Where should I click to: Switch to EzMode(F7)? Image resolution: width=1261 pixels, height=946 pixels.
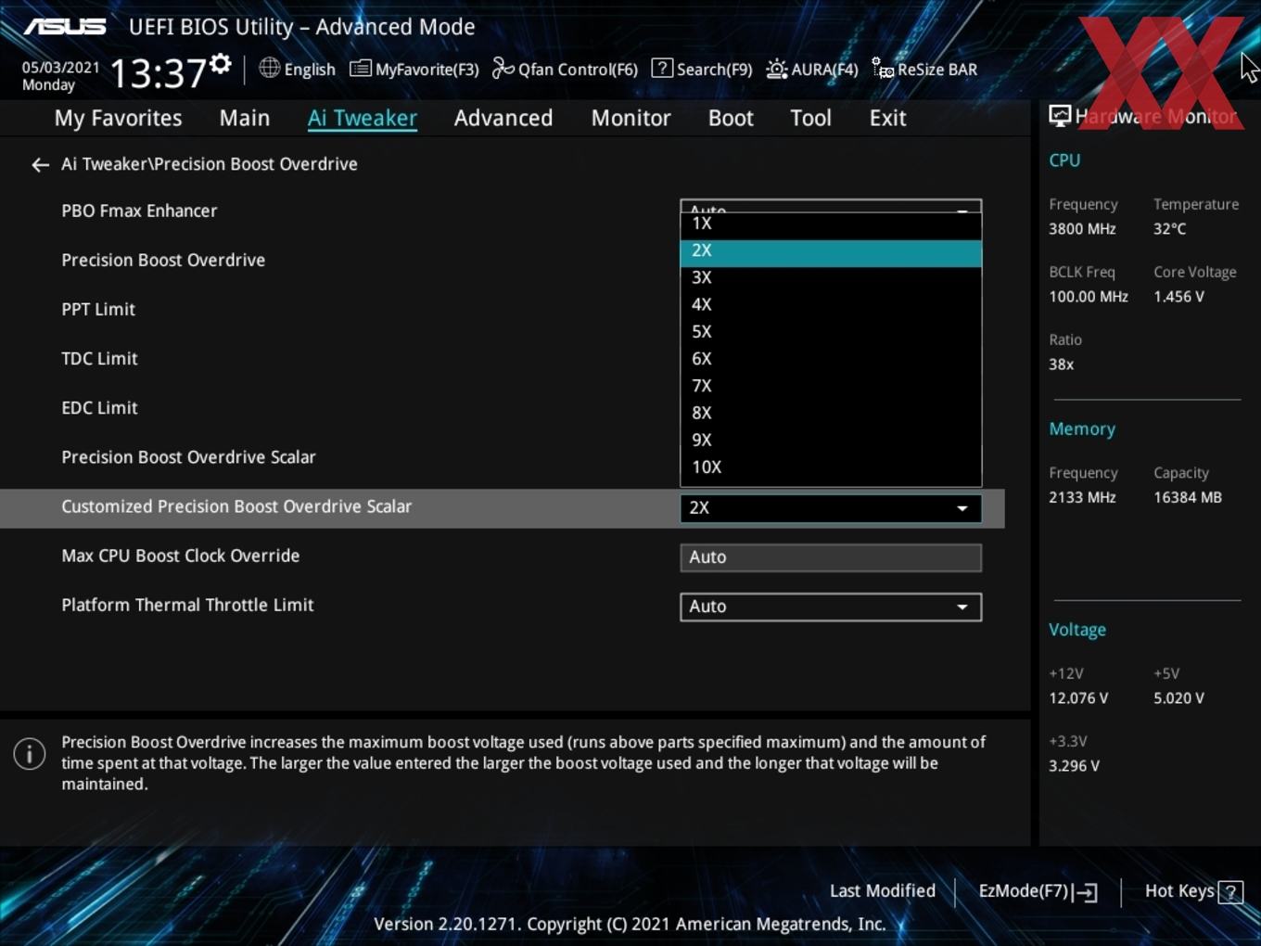pos(1038,891)
